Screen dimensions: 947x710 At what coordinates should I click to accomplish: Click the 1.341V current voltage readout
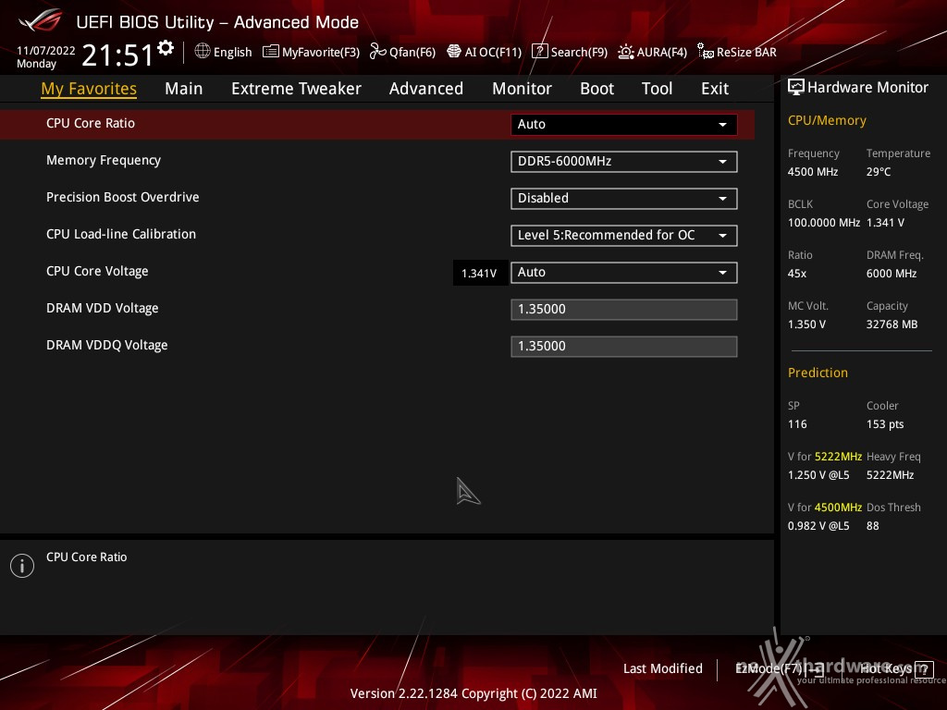tap(479, 273)
